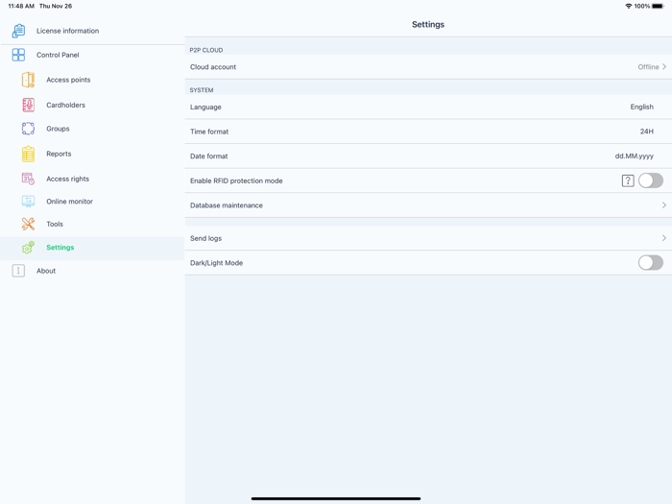
Task: Open License information menu item
Action: (x=68, y=31)
